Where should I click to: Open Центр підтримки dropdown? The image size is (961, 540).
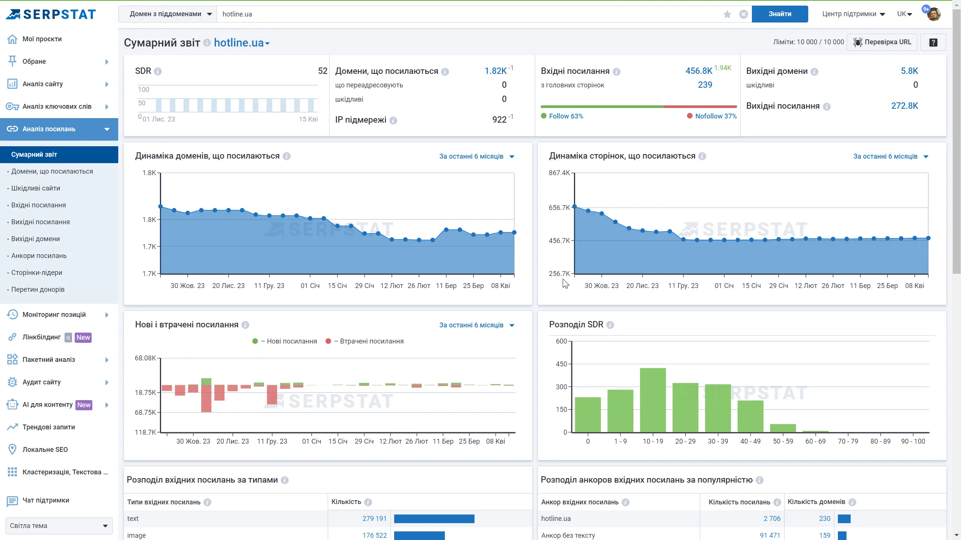(853, 14)
